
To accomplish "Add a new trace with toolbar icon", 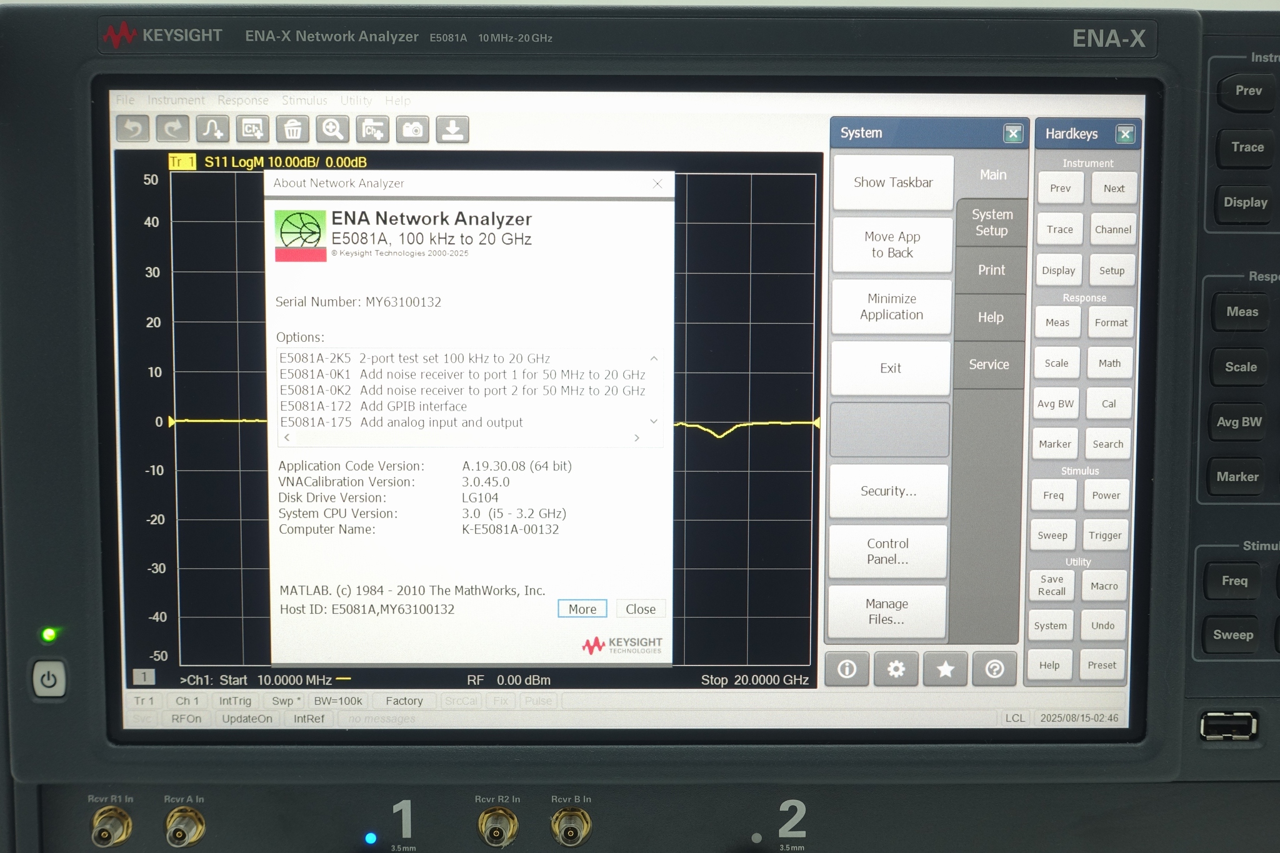I will coord(212,129).
